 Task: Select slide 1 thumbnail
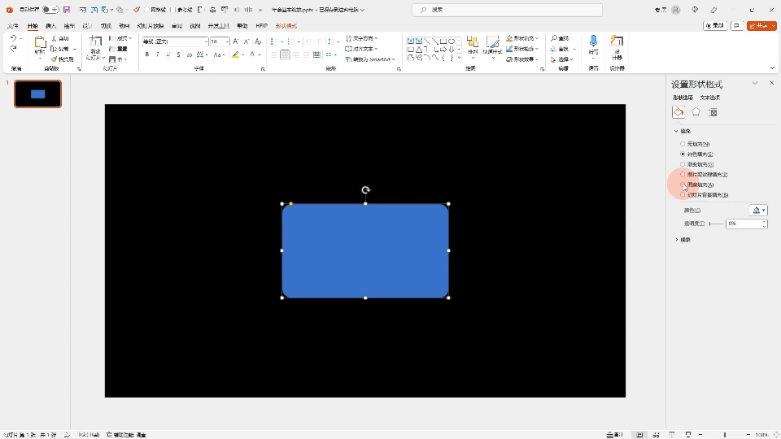pos(38,93)
